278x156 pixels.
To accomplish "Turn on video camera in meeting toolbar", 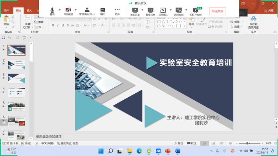I will coord(68,11).
